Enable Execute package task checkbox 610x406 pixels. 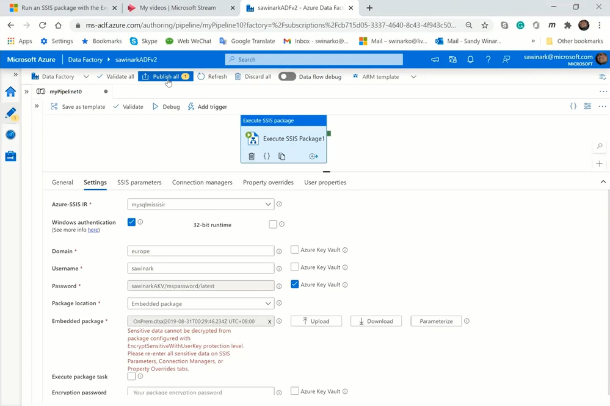click(x=131, y=376)
